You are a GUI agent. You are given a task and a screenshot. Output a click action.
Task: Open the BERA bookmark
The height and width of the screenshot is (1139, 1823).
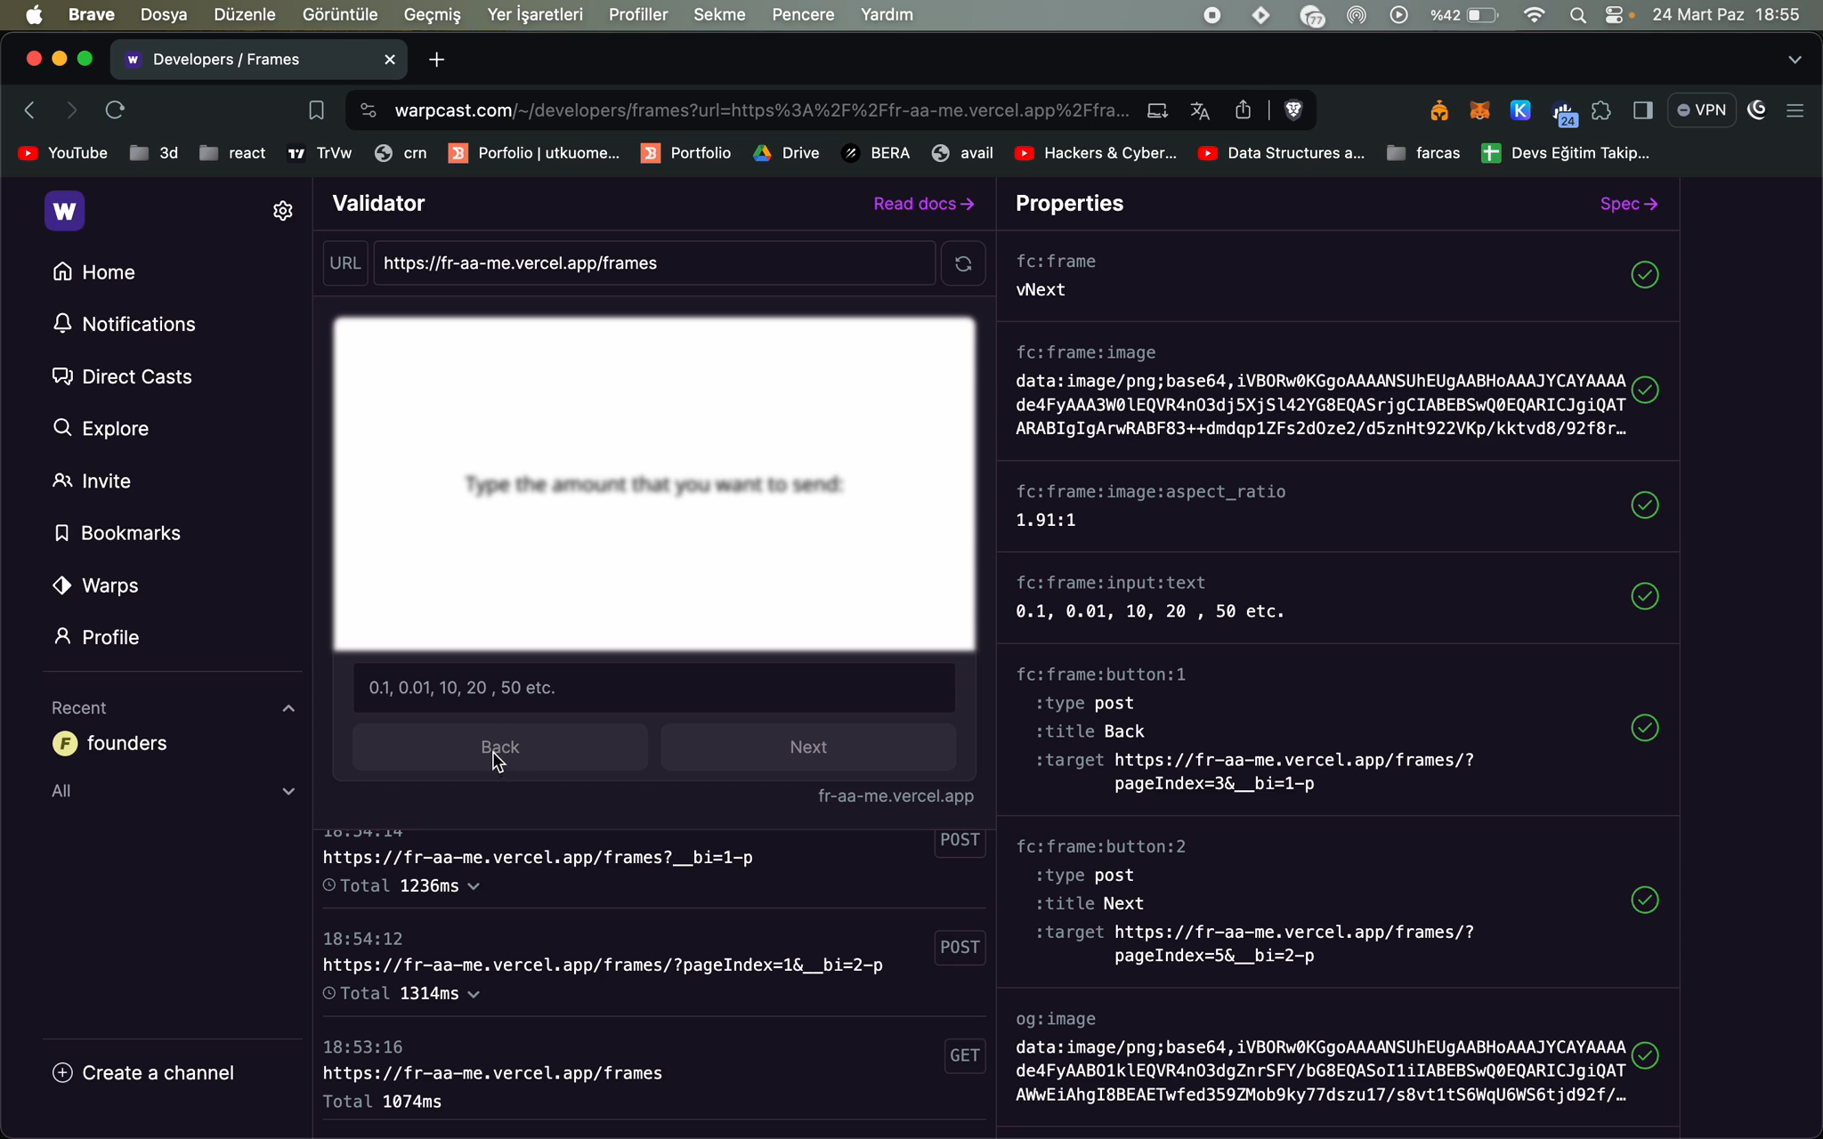point(876,153)
